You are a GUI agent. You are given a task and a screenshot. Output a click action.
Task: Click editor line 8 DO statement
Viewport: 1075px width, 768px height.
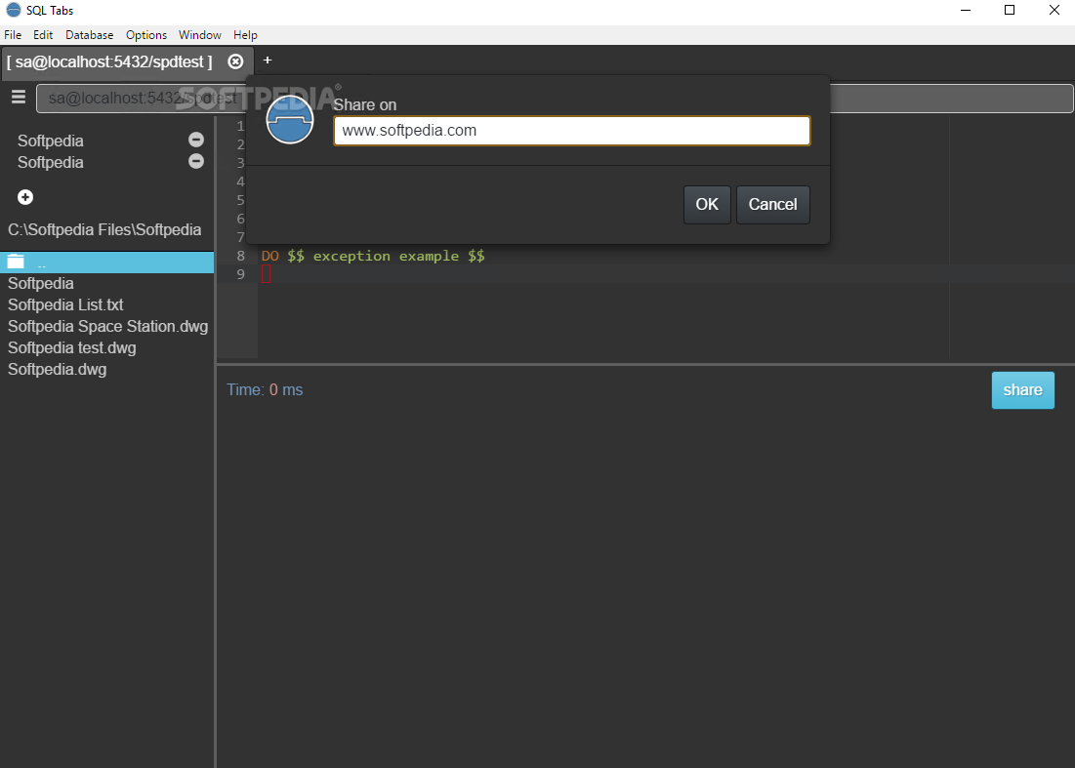point(373,256)
